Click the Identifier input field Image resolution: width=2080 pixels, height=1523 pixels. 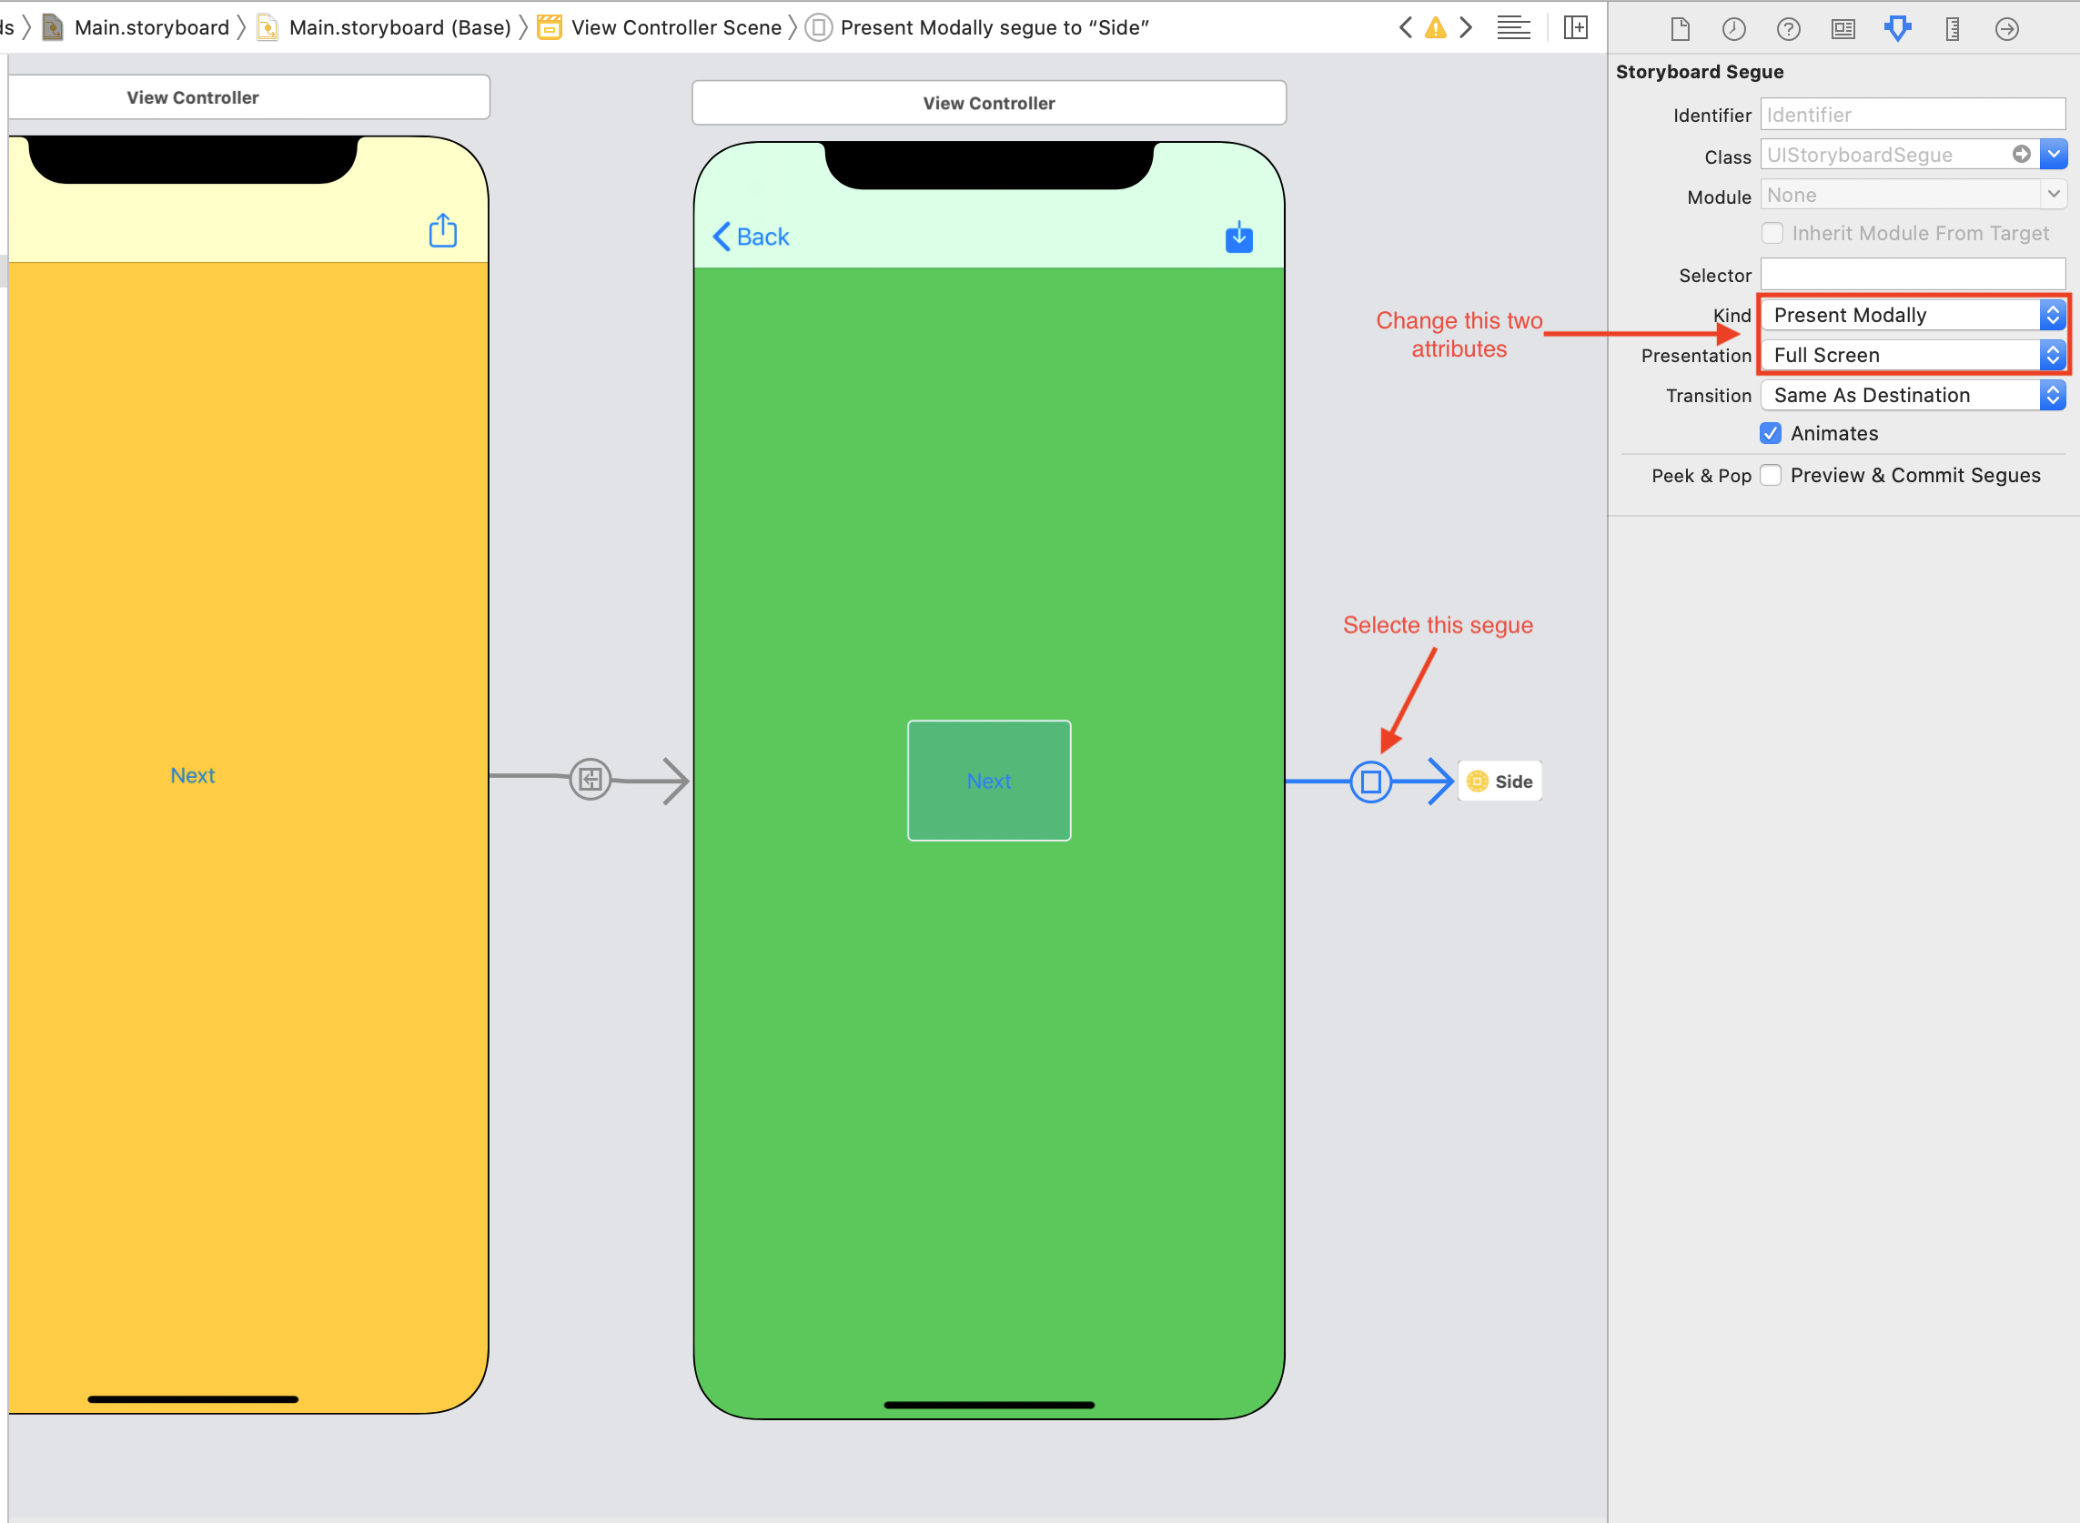[1913, 115]
